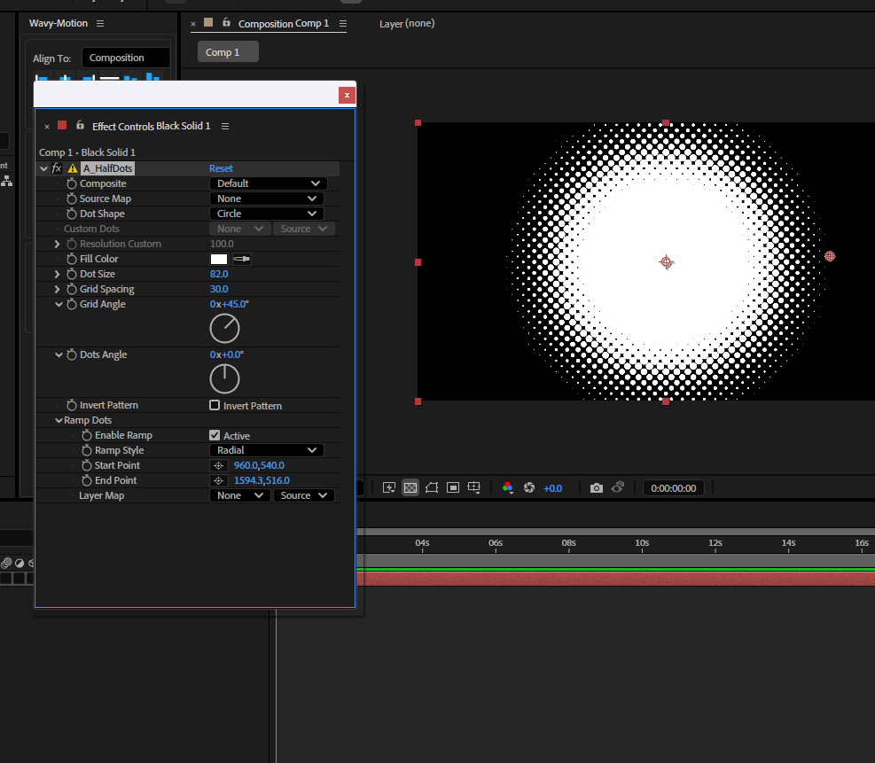This screenshot has width=875, height=763.
Task: Toggle the fx switch for A_HalfDots
Action: (x=57, y=168)
